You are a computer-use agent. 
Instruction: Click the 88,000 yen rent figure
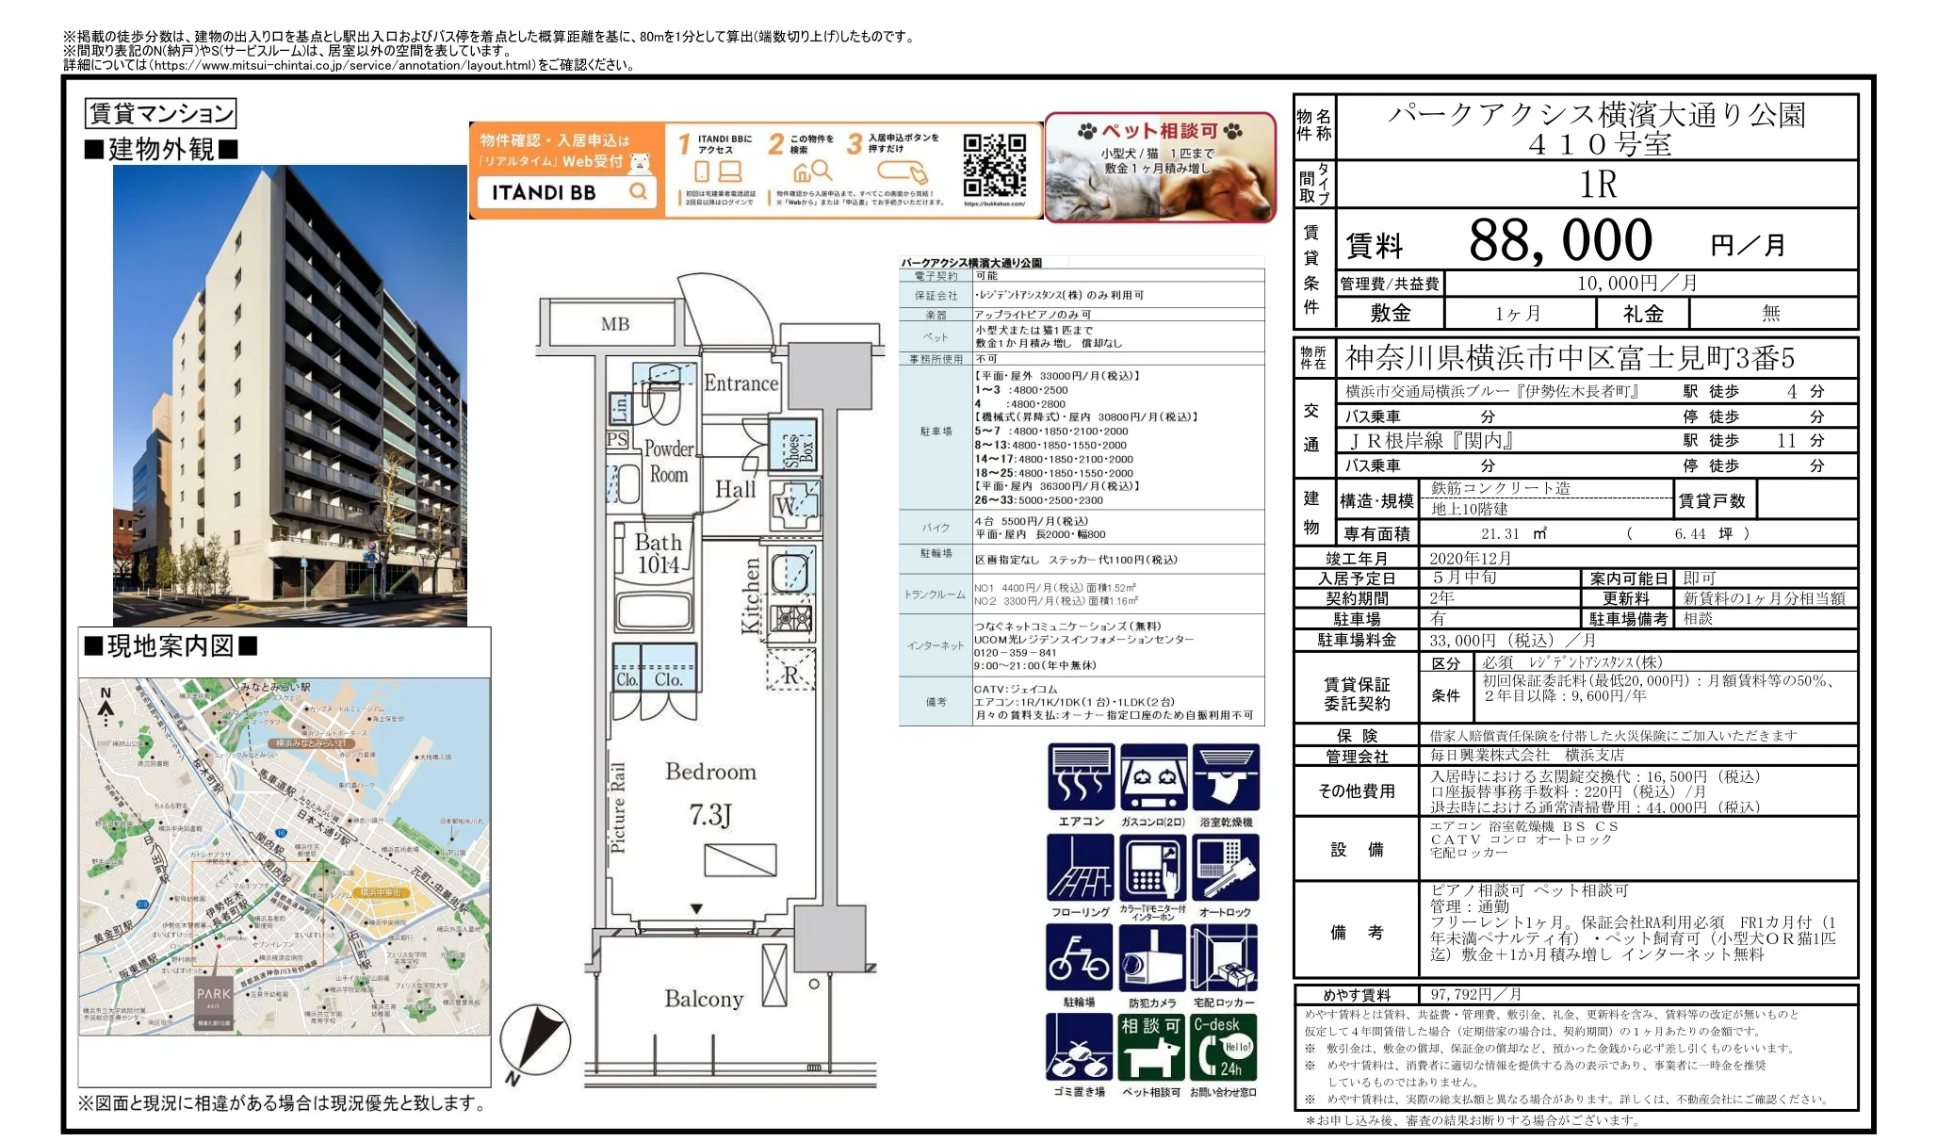pyautogui.click(x=1560, y=240)
